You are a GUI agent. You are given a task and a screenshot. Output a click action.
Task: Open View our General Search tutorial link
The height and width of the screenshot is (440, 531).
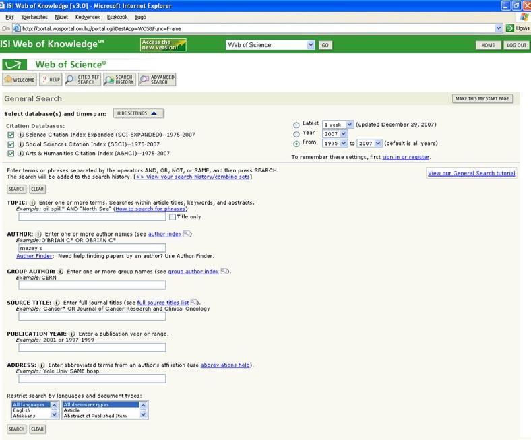point(472,173)
